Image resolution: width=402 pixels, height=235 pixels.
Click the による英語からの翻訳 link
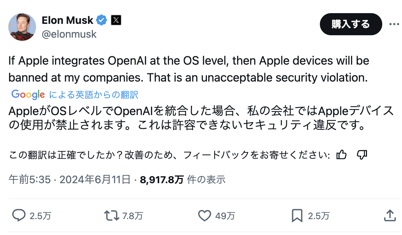94,95
